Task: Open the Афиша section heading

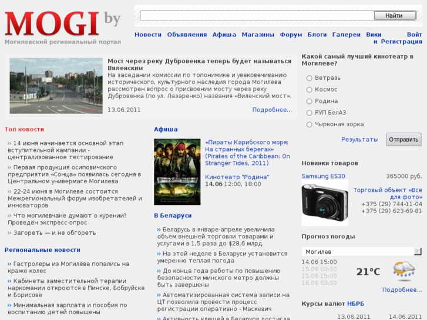Action: pos(166,129)
